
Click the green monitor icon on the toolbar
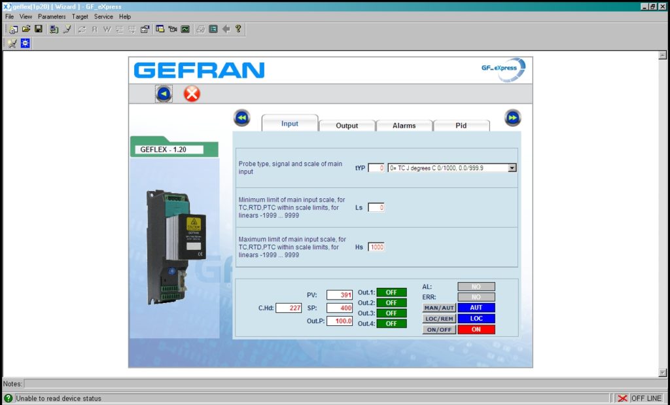[x=185, y=29]
